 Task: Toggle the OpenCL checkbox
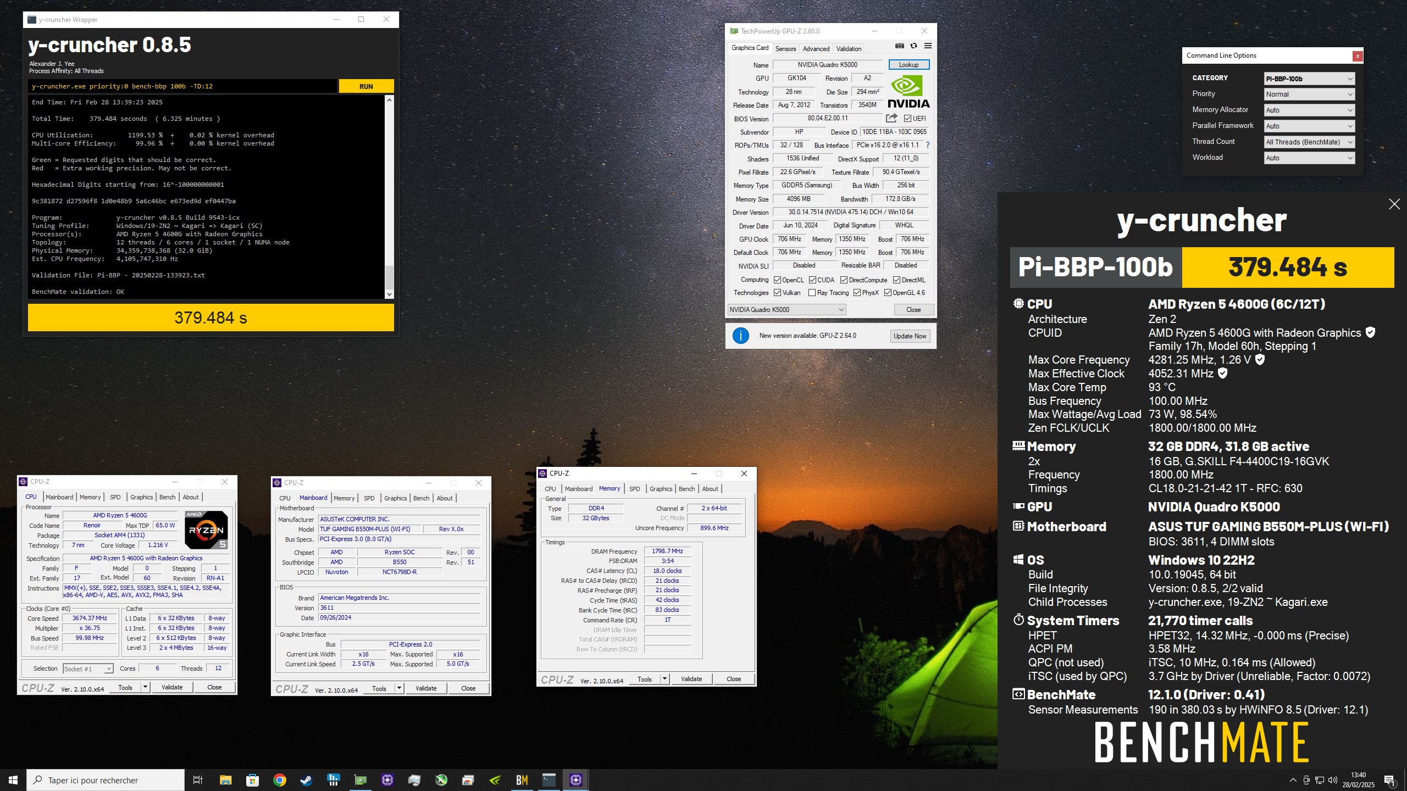(778, 280)
